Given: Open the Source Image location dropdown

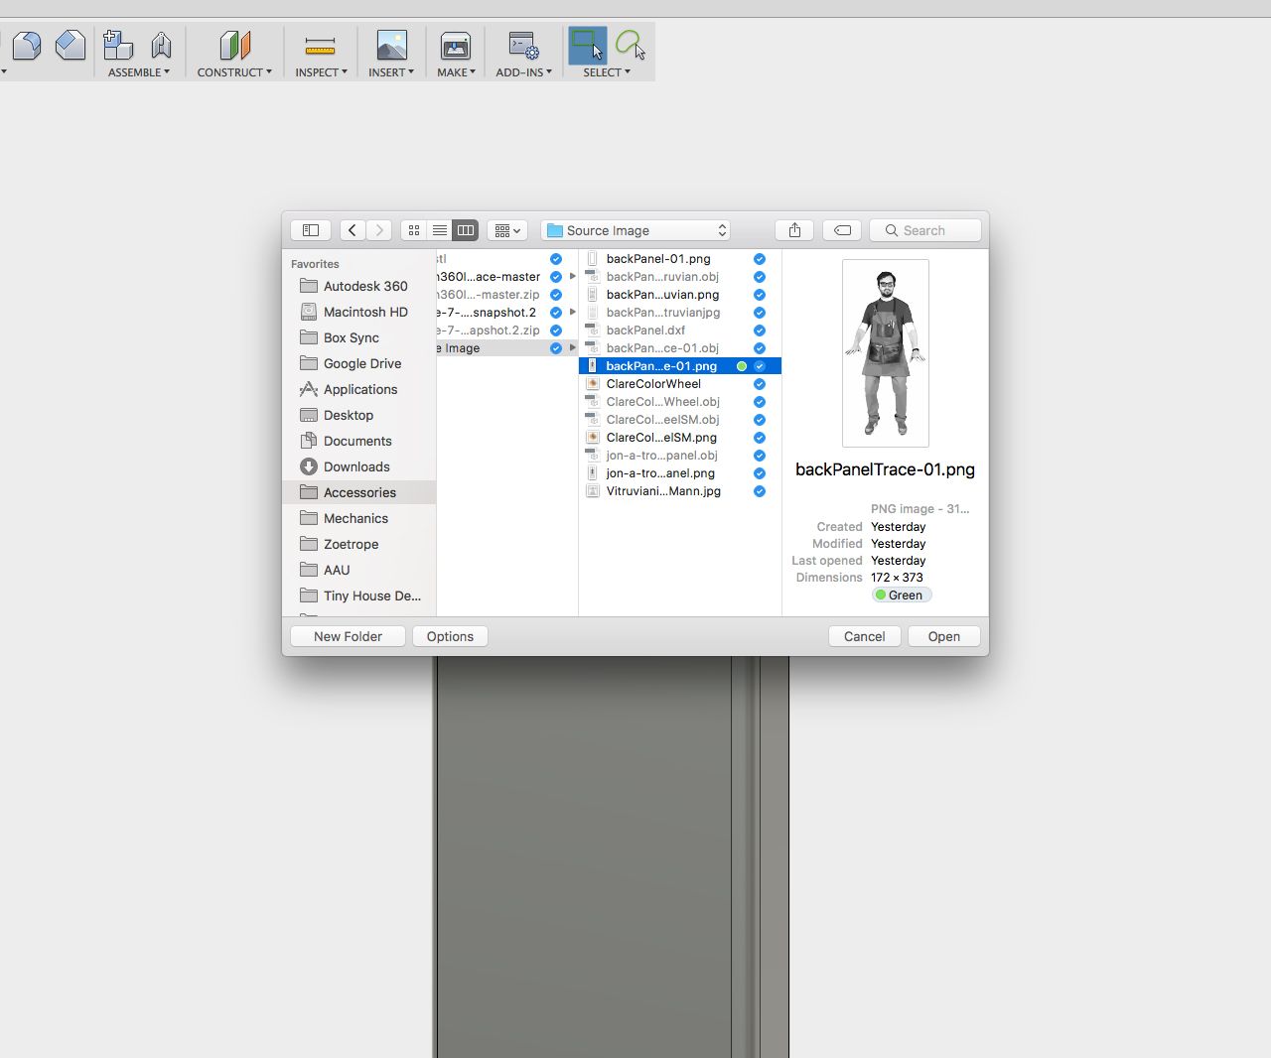Looking at the screenshot, I should [x=636, y=230].
